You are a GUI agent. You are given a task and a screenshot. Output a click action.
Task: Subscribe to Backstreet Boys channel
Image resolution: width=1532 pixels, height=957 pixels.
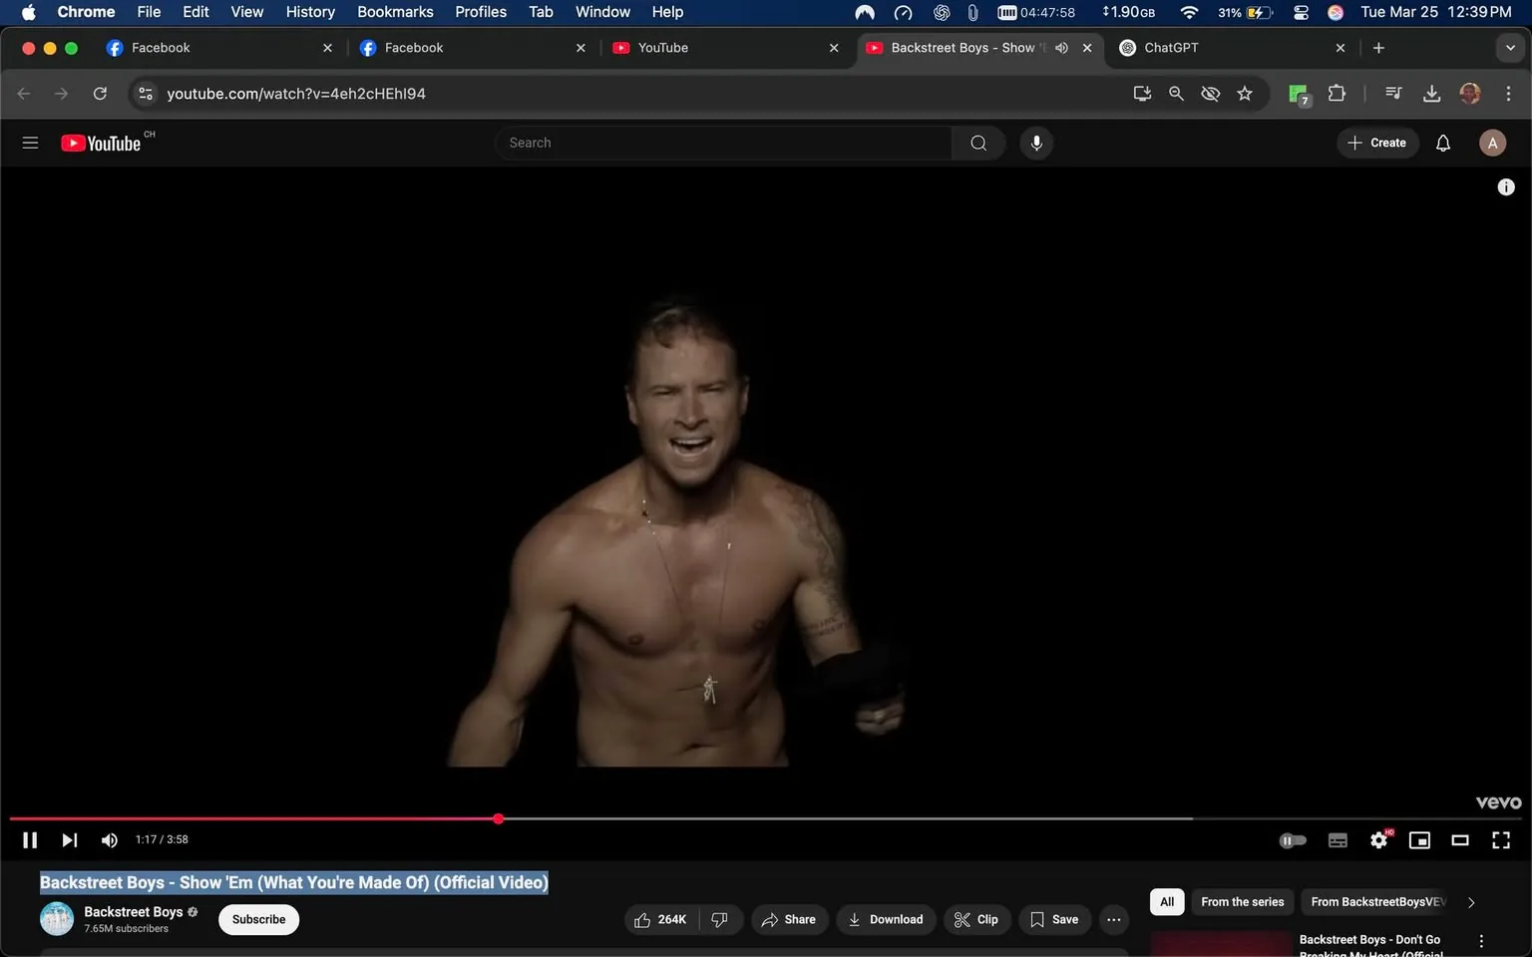[258, 919]
